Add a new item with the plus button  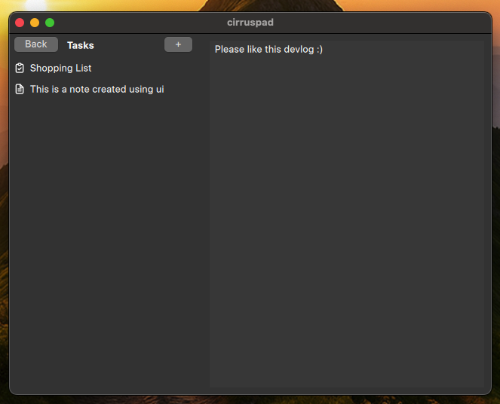tap(178, 44)
